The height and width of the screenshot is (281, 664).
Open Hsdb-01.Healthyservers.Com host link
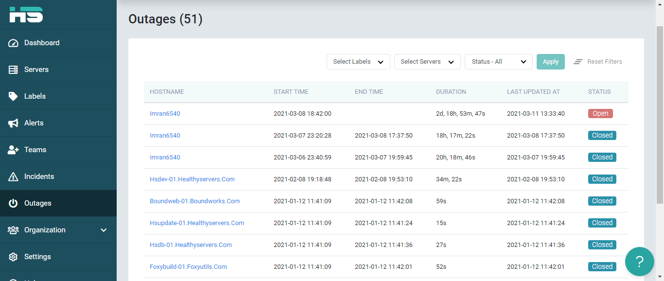191,245
